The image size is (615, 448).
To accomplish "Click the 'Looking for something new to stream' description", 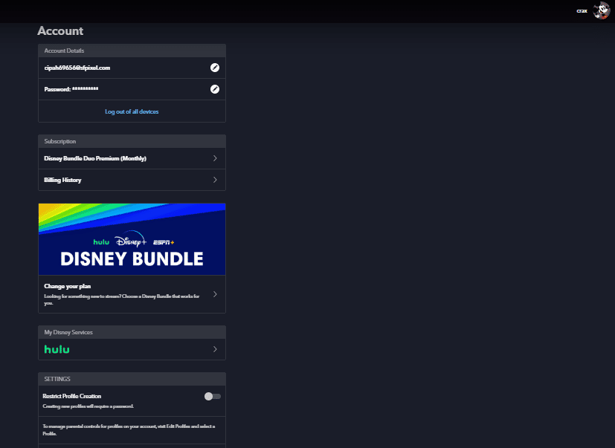I will 122,299.
